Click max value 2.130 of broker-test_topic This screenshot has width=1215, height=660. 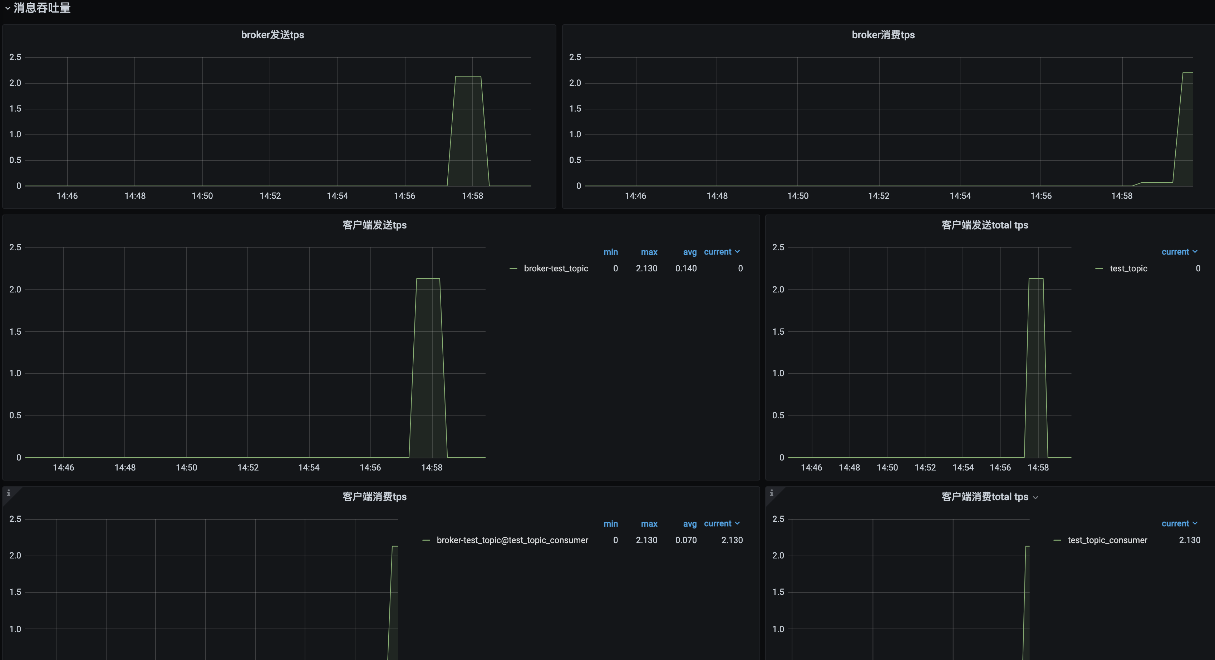point(646,269)
